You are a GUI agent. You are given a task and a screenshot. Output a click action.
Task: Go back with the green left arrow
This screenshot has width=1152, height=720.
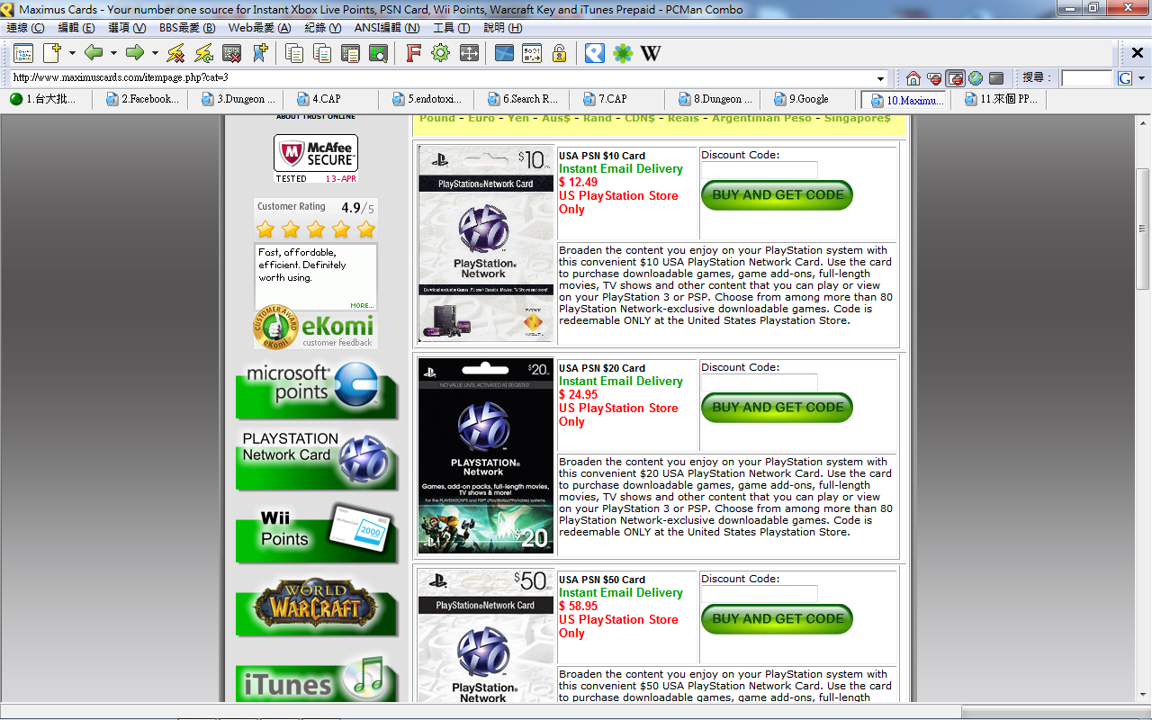click(x=94, y=53)
